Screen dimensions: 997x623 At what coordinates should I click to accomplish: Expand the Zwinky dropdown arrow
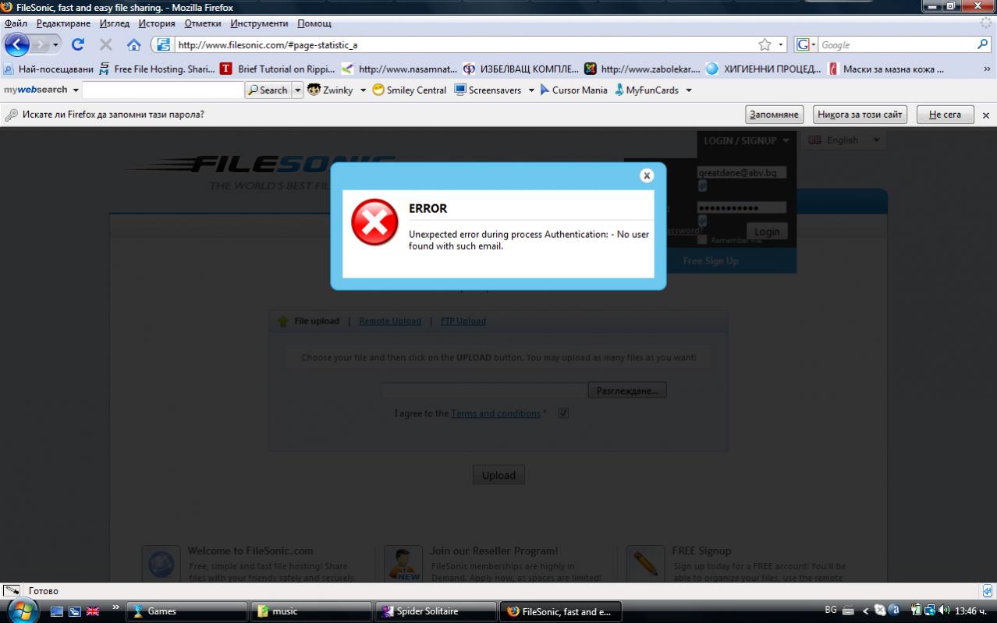(363, 90)
